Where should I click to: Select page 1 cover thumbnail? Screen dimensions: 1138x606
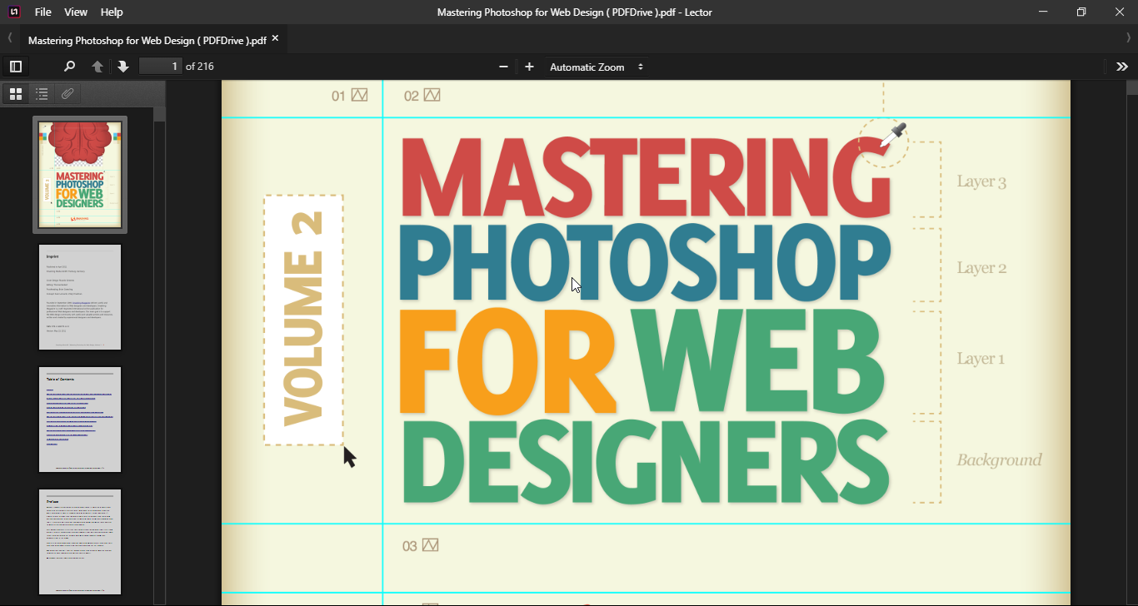click(x=80, y=175)
